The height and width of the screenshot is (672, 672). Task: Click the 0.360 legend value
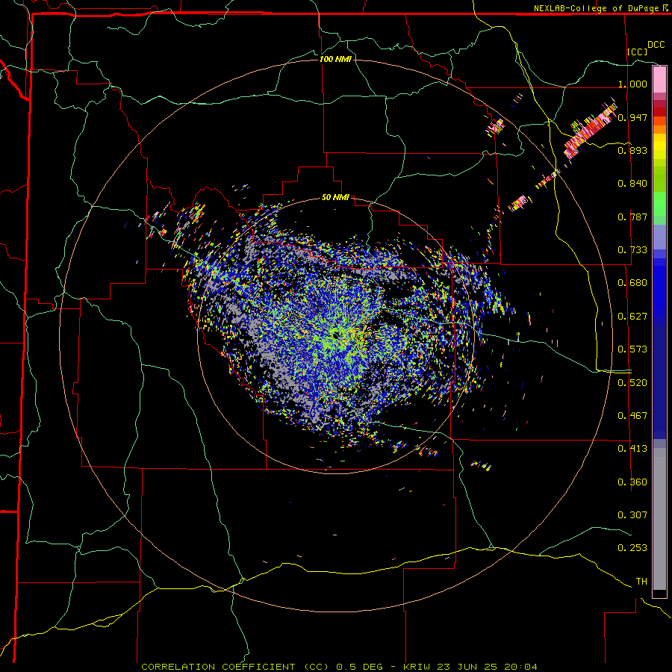[x=632, y=482]
